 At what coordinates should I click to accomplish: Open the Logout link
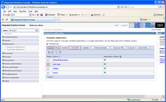[124, 25]
